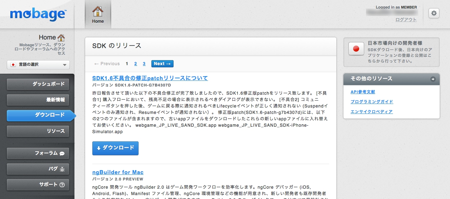Click the Japan flag button for 日本市場向け developers
450x199 pixels.
point(356,49)
